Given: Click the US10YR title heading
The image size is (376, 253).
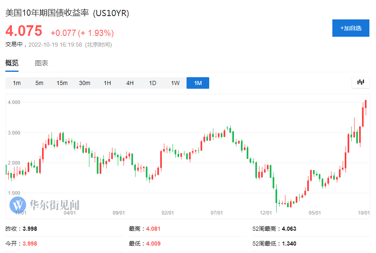Looking at the screenshot, I should 67,13.
